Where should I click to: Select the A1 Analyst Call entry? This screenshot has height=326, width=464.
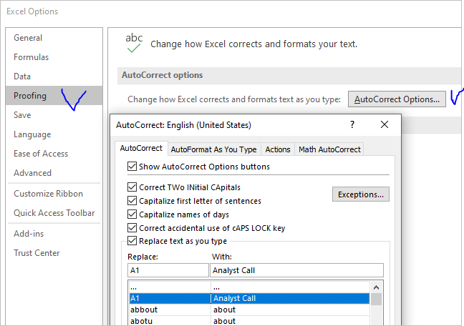(x=249, y=298)
